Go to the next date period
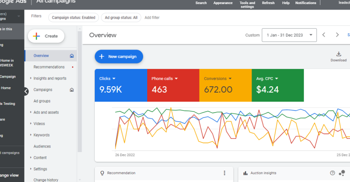350x182 pixels. click(x=337, y=35)
